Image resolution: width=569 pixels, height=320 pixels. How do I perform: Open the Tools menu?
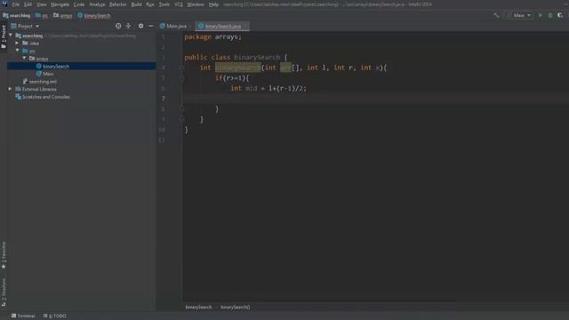click(x=164, y=4)
